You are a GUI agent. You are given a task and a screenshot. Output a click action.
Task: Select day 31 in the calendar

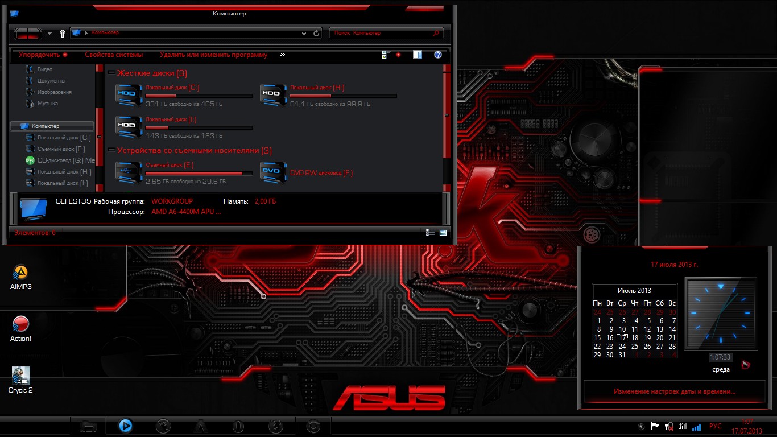point(622,354)
